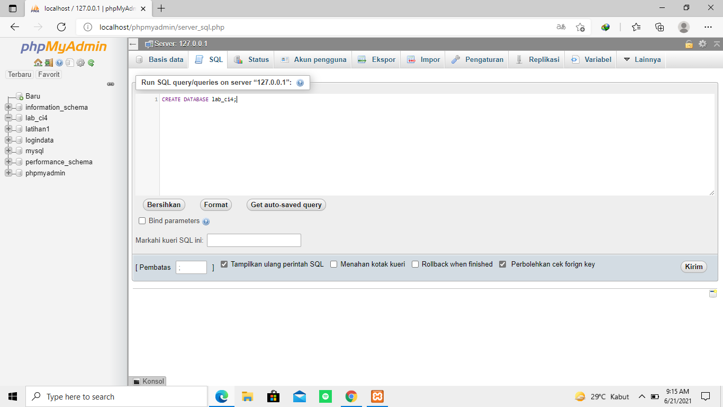Click the phpMyAdmin home icon

[x=38, y=63]
